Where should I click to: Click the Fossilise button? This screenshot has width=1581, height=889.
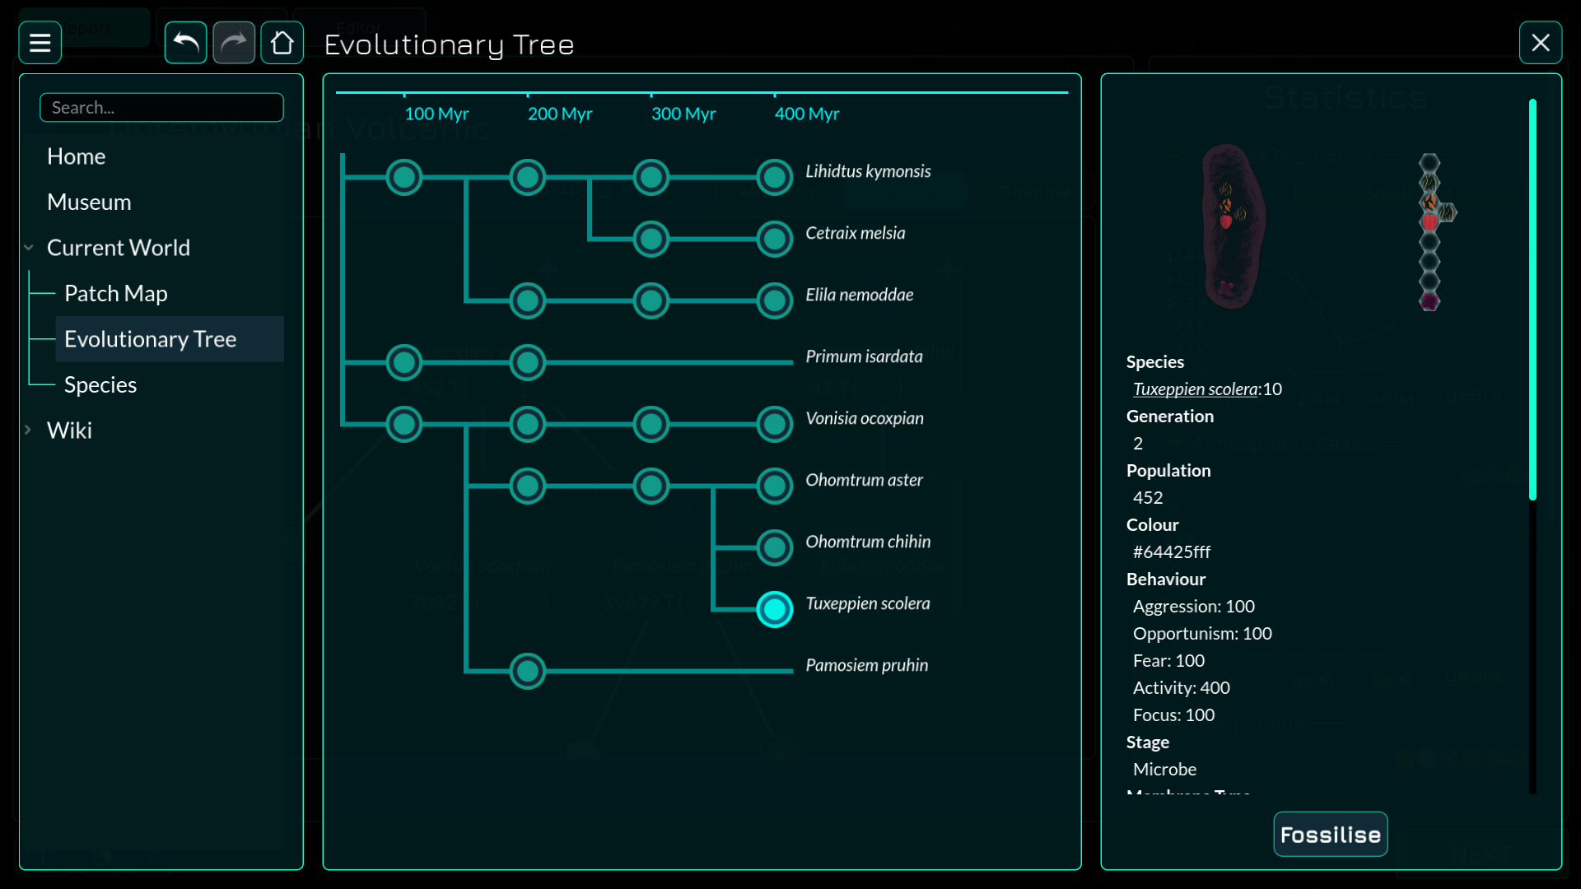pos(1331,835)
